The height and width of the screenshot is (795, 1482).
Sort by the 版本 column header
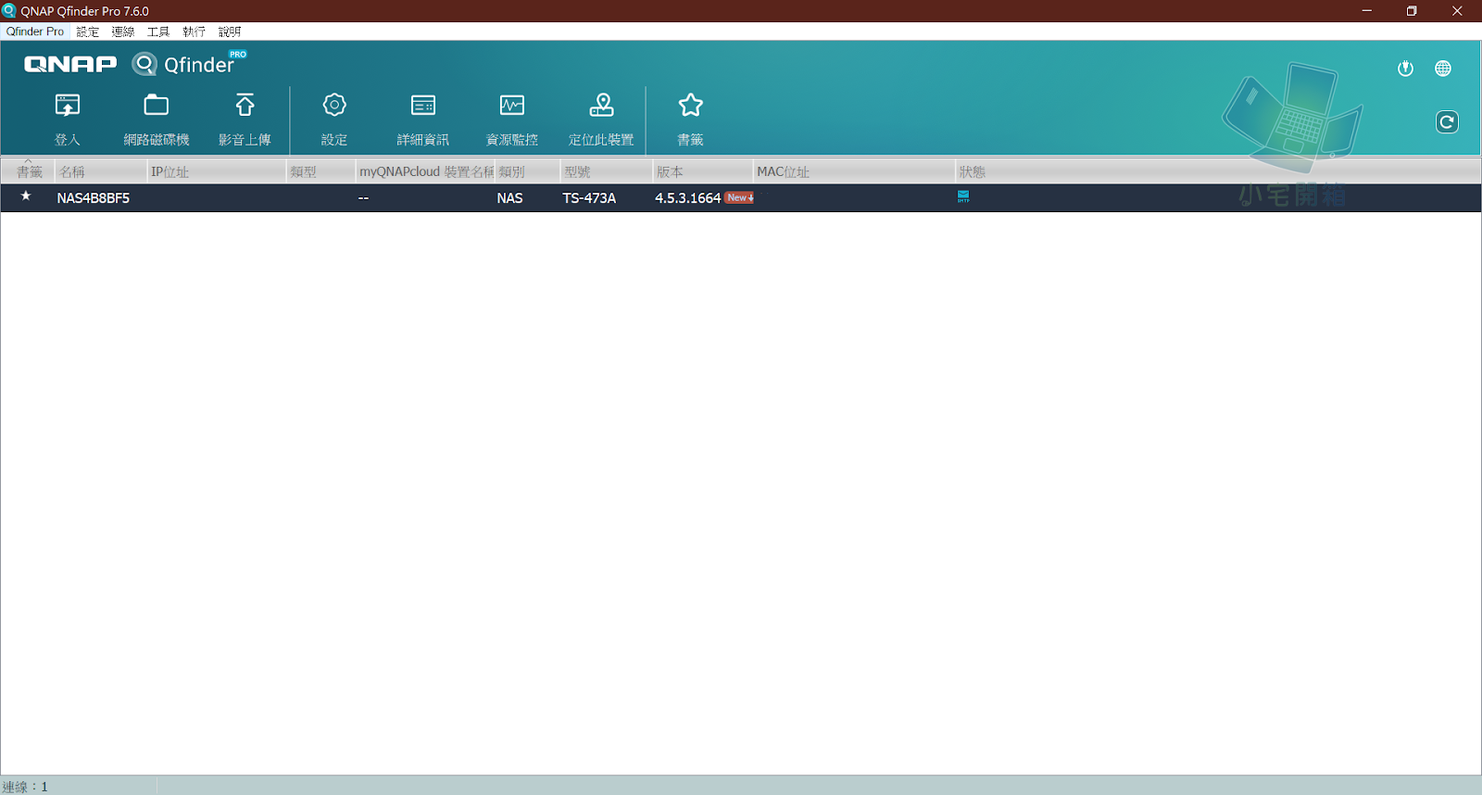pyautogui.click(x=703, y=171)
